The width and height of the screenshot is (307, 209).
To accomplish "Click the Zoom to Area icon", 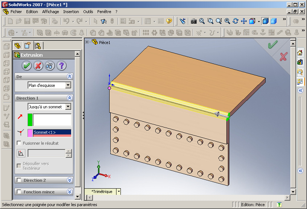I will [x=210, y=21].
